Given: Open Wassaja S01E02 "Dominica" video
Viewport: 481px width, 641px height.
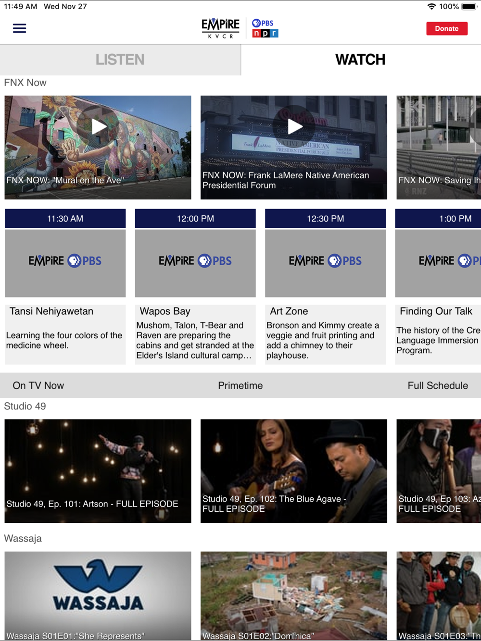Looking at the screenshot, I should tap(294, 596).
